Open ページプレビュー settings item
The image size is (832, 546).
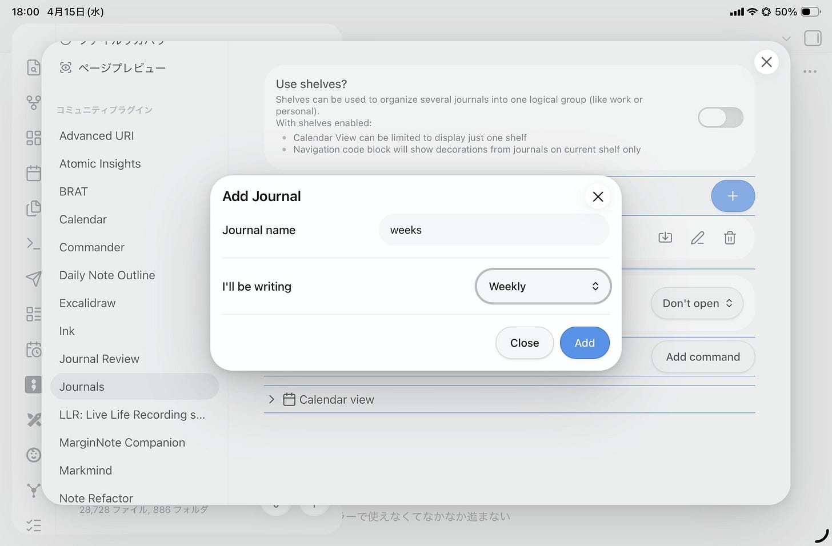[113, 68]
